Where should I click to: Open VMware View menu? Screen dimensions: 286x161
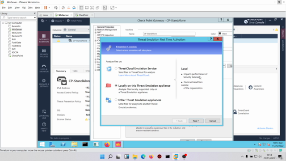17,8
